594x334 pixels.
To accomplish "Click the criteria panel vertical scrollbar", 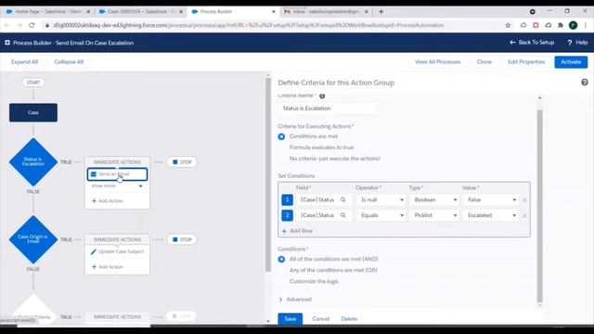I will tap(540, 206).
